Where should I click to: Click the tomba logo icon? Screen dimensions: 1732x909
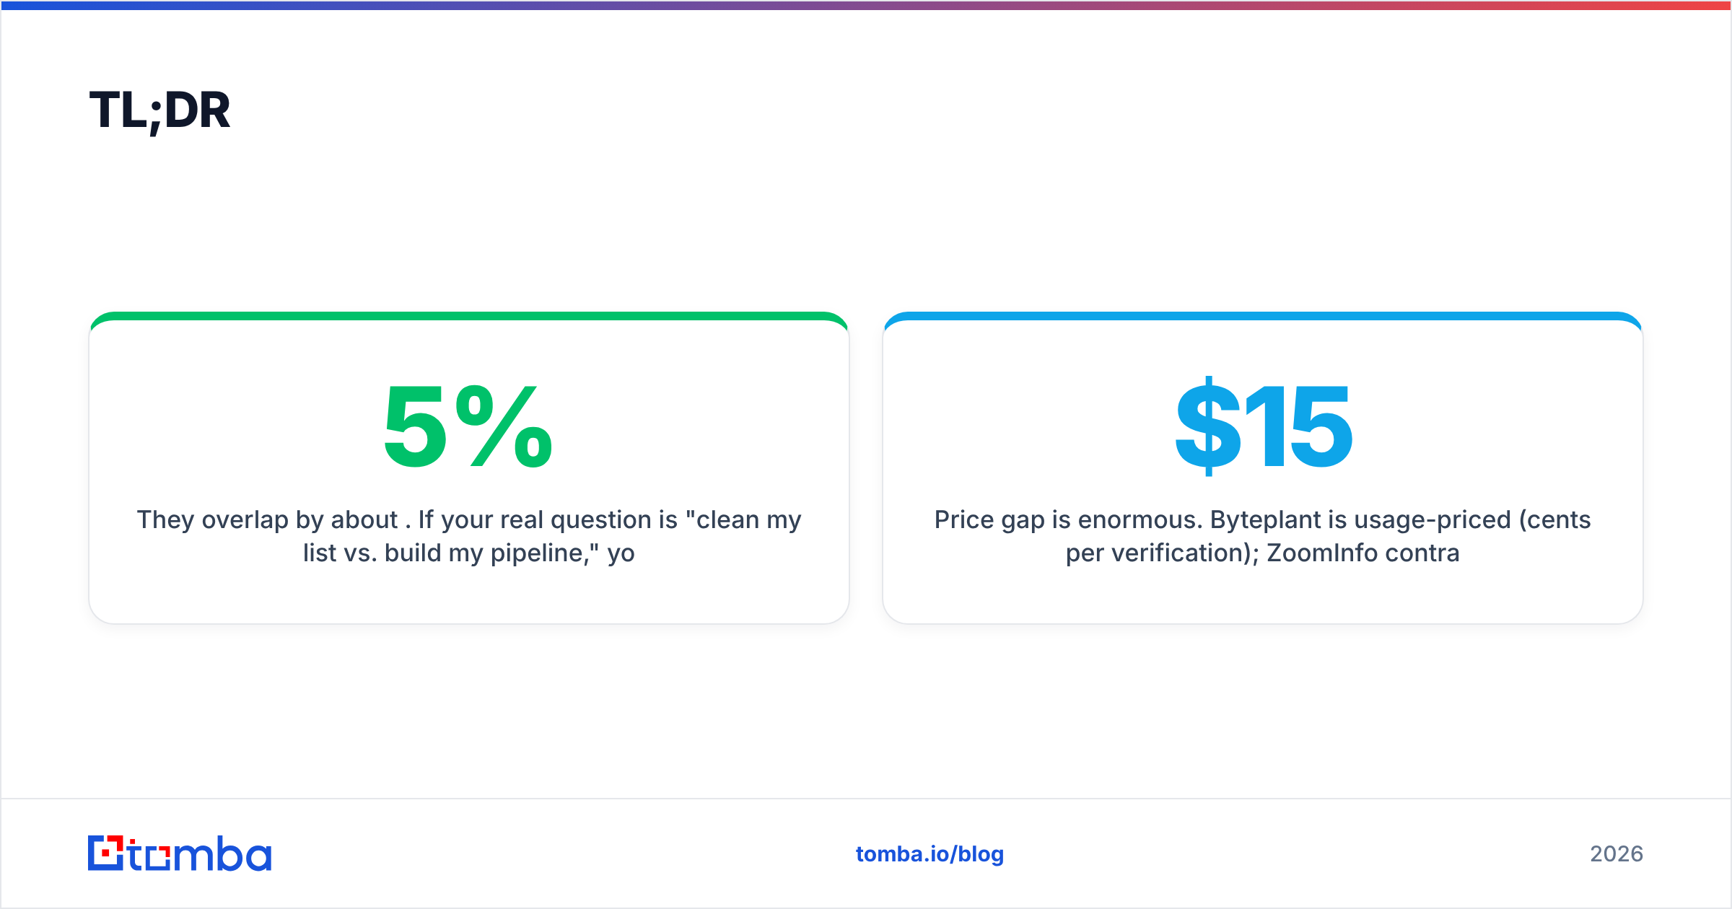105,853
